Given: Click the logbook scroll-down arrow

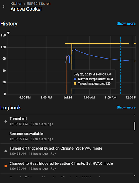Looking at the screenshot, I should click(x=135, y=176).
